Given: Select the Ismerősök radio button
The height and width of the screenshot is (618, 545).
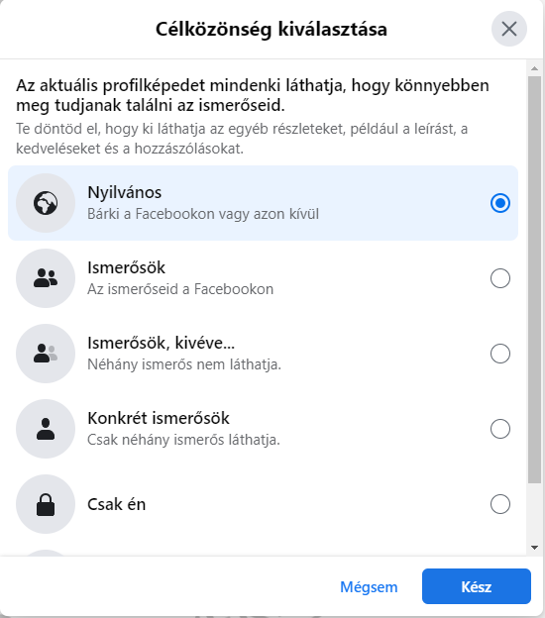Looking at the screenshot, I should pos(500,278).
